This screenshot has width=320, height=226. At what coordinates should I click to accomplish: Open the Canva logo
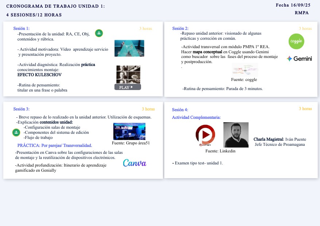[x=134, y=163]
